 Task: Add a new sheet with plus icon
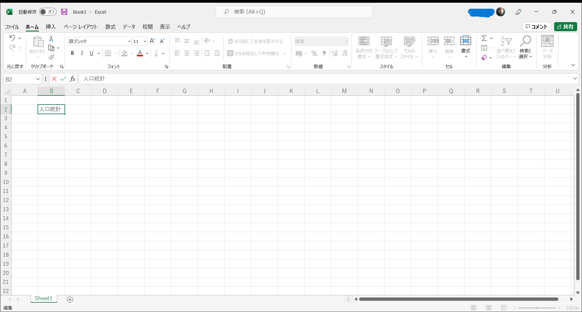click(x=70, y=300)
